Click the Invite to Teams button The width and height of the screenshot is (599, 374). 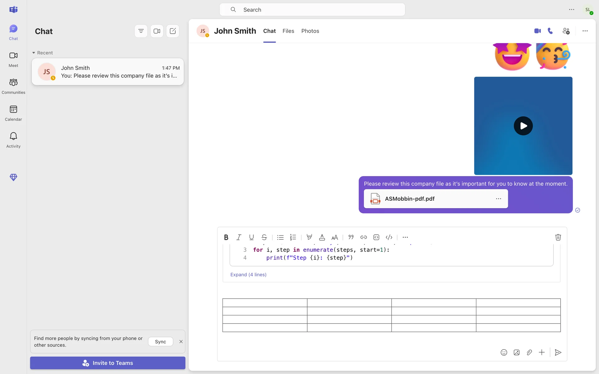coord(108,363)
